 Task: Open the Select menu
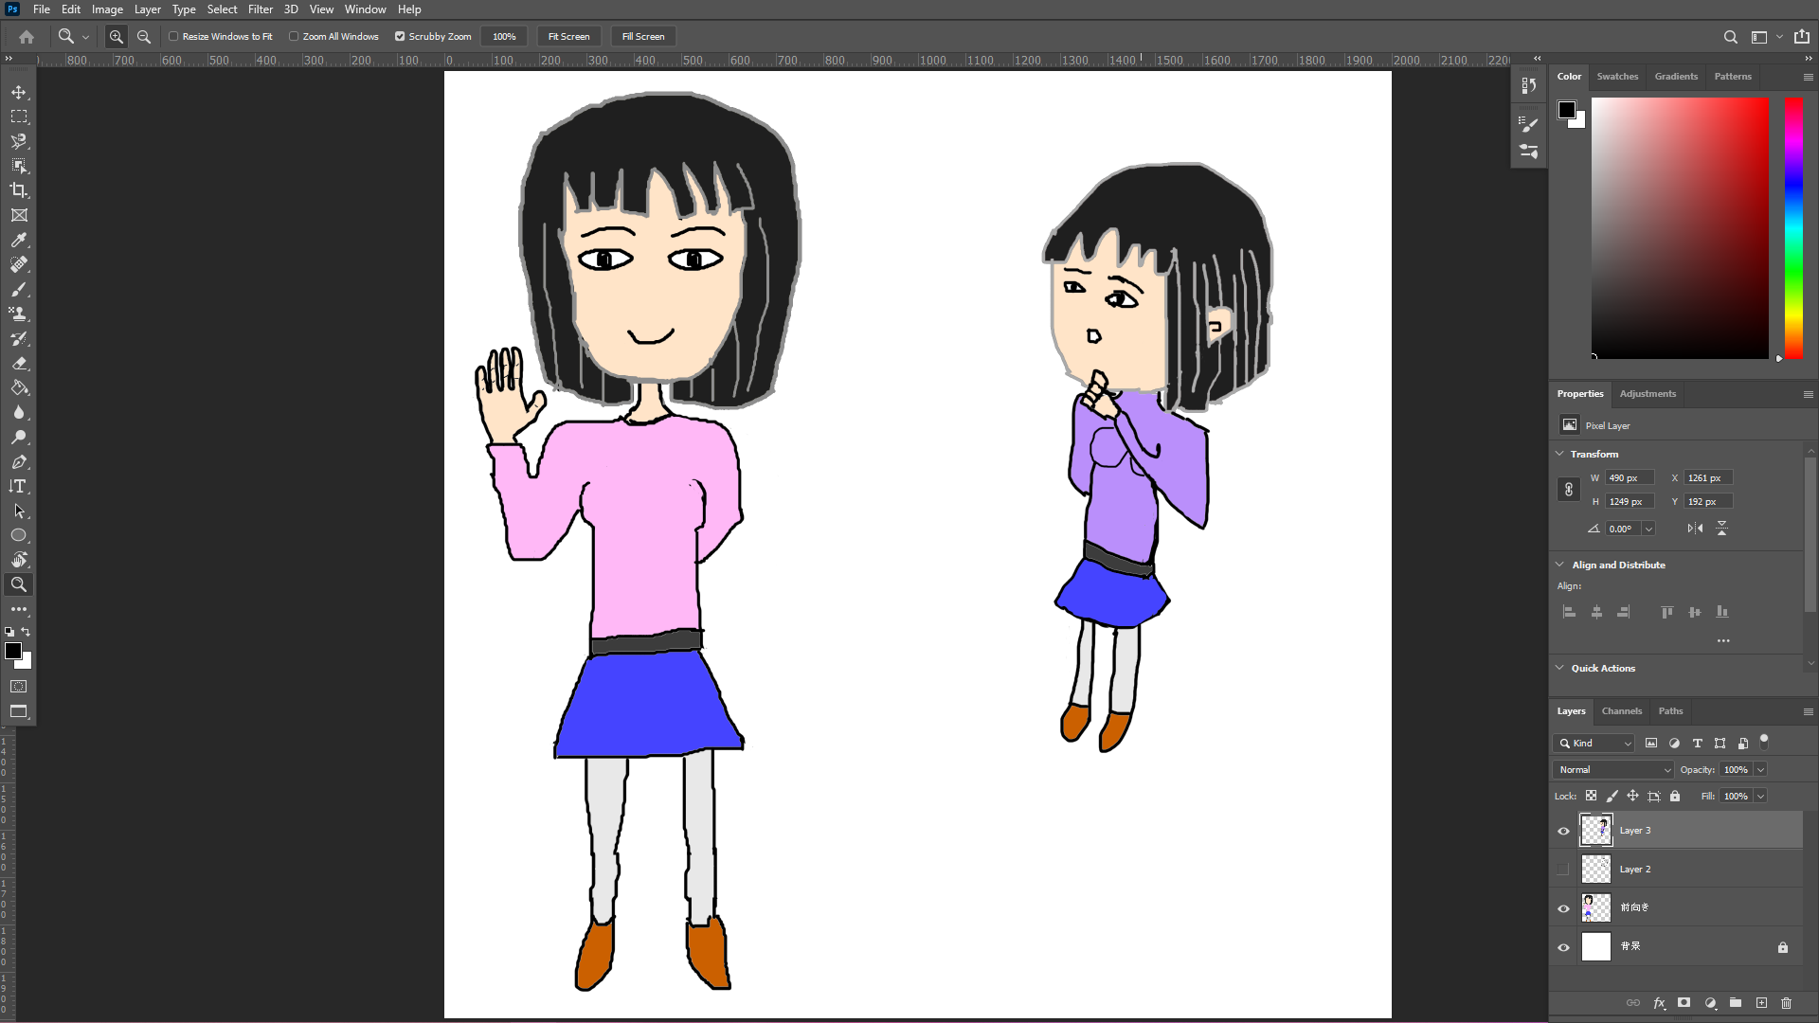tap(223, 9)
